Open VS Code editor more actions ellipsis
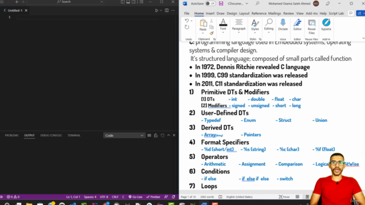Image resolution: width=365 pixels, height=205 pixels. 173,10
